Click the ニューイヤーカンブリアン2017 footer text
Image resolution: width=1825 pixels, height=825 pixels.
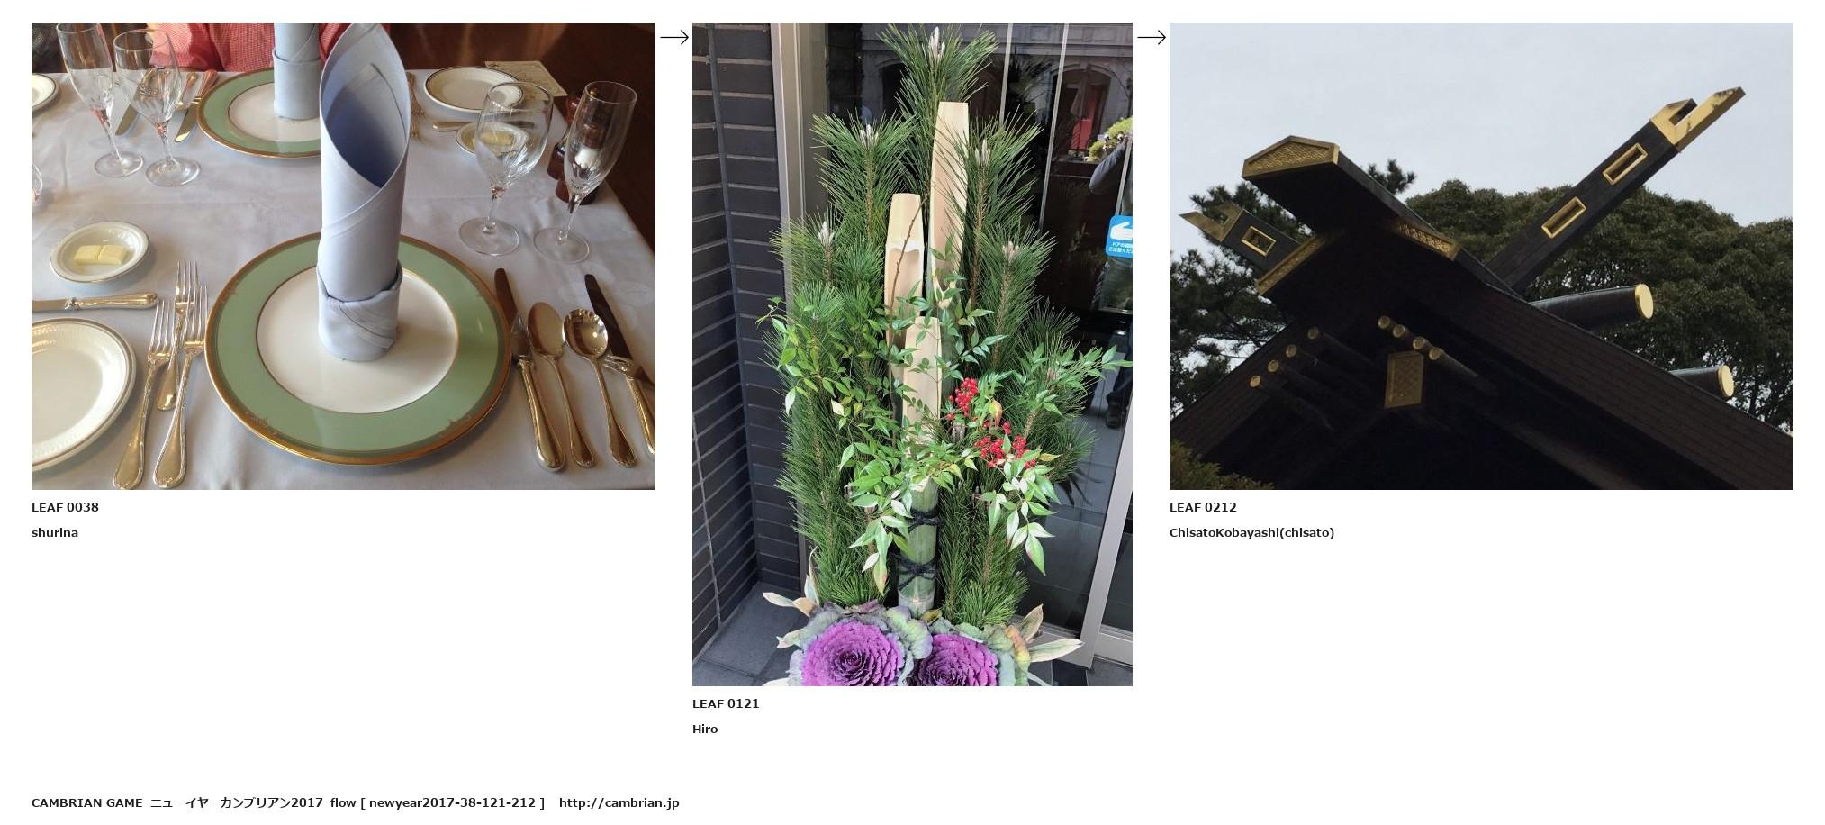(237, 802)
